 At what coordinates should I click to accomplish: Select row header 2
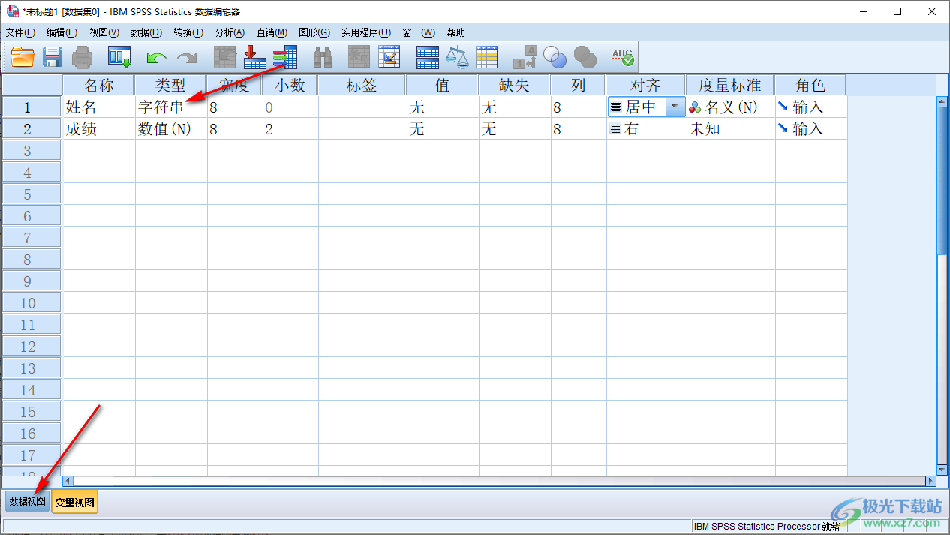[32, 128]
